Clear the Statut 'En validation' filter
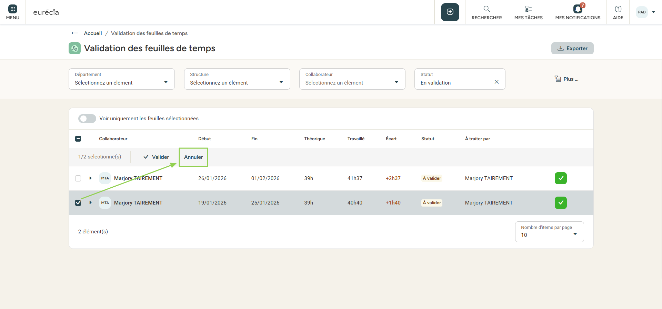 496,82
